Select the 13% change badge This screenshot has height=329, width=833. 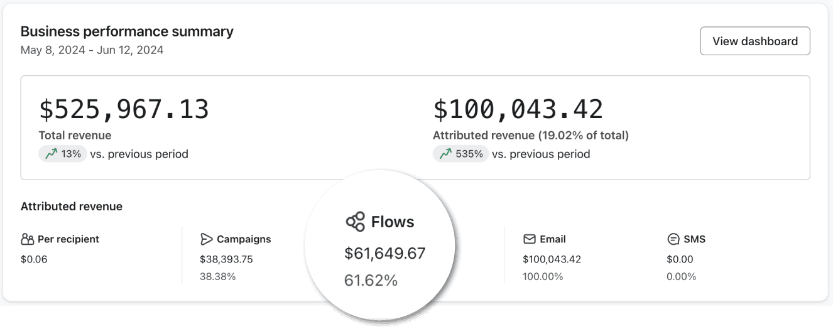click(63, 154)
